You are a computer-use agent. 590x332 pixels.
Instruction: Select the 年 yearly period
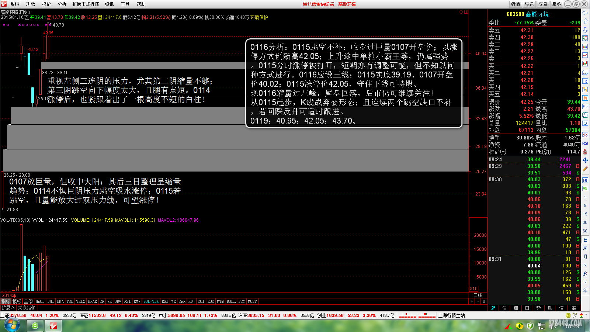pyautogui.click(x=585, y=291)
